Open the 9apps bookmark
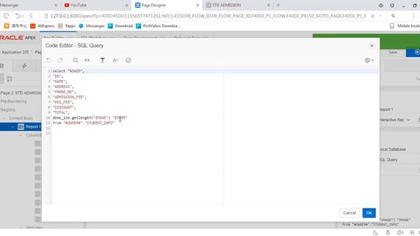The image size is (420, 236). click(67, 26)
